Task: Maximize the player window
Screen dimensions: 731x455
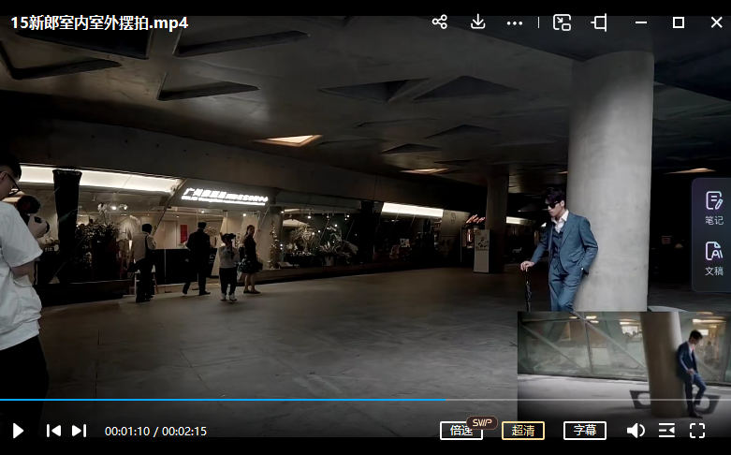Action: 679,22
